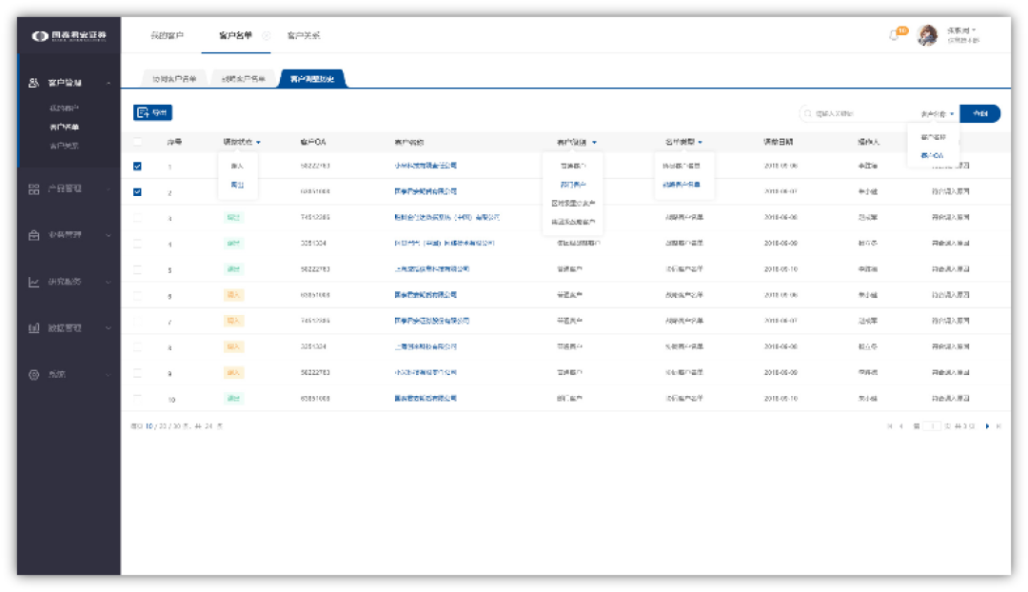Open the status column filter dropdown arrow
The height and width of the screenshot is (592, 1028).
pyautogui.click(x=258, y=142)
